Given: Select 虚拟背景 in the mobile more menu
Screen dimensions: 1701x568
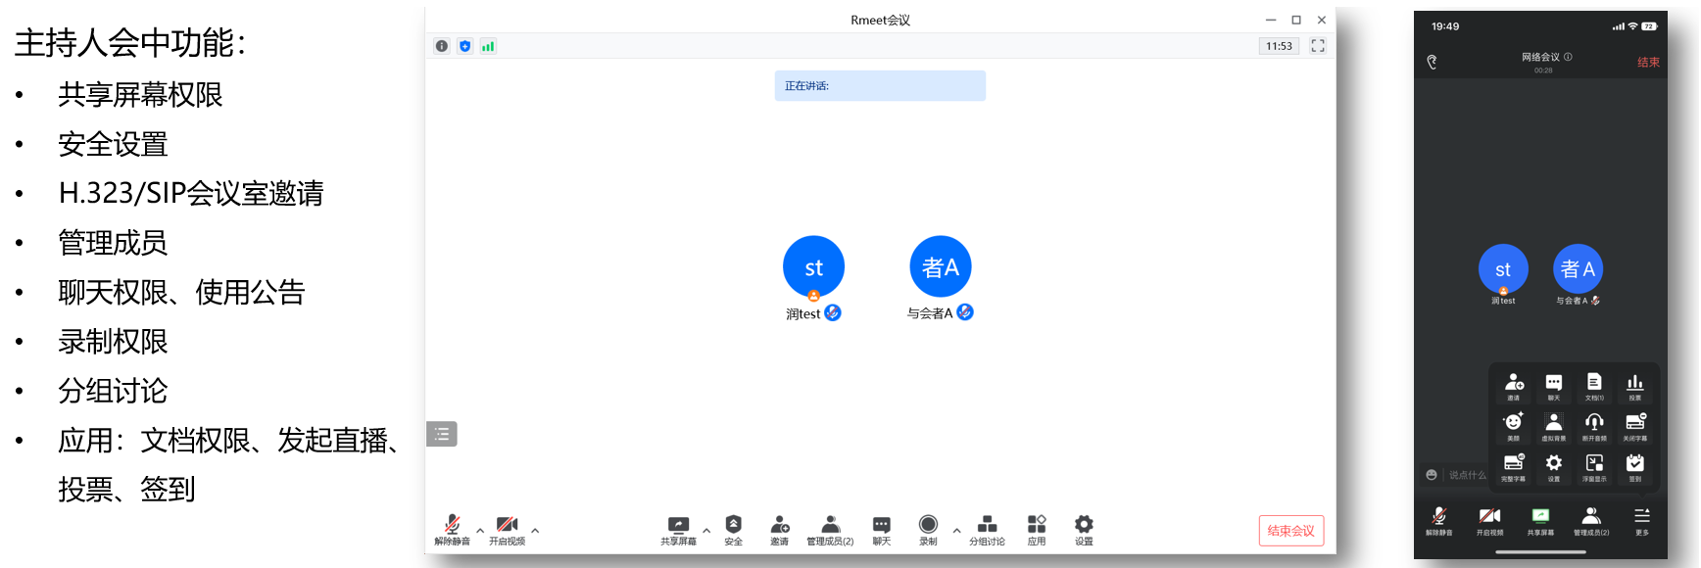Looking at the screenshot, I should (1554, 426).
